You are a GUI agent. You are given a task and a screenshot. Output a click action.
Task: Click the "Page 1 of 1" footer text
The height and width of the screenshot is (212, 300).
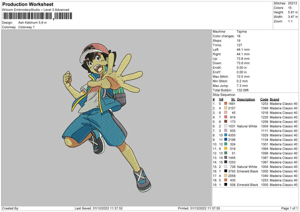(x=289, y=208)
